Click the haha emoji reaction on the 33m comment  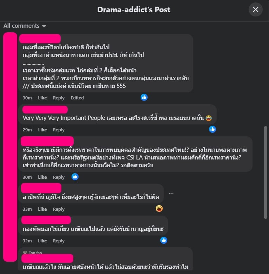[159, 209]
